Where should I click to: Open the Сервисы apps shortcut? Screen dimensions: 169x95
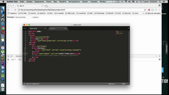tap(12, 13)
